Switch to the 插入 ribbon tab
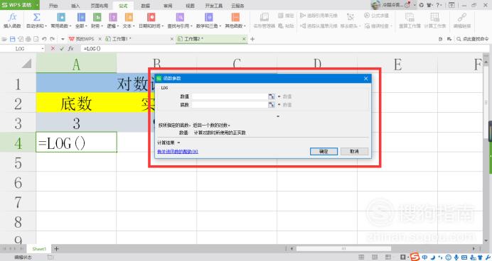Viewport: 492px width, 261px height. [x=75, y=6]
